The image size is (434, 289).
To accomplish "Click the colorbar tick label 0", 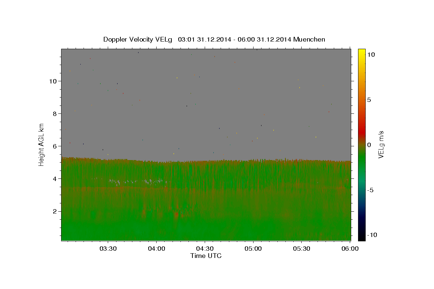I will pyautogui.click(x=369, y=145).
